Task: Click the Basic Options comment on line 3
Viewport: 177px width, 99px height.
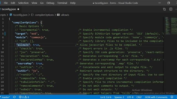Action: pyautogui.click(x=29, y=26)
